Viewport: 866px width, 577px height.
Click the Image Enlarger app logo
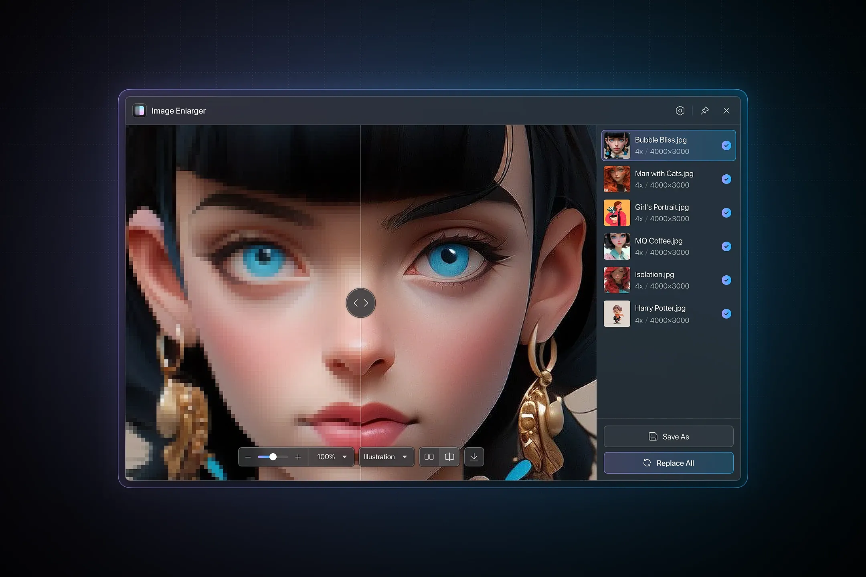(140, 111)
